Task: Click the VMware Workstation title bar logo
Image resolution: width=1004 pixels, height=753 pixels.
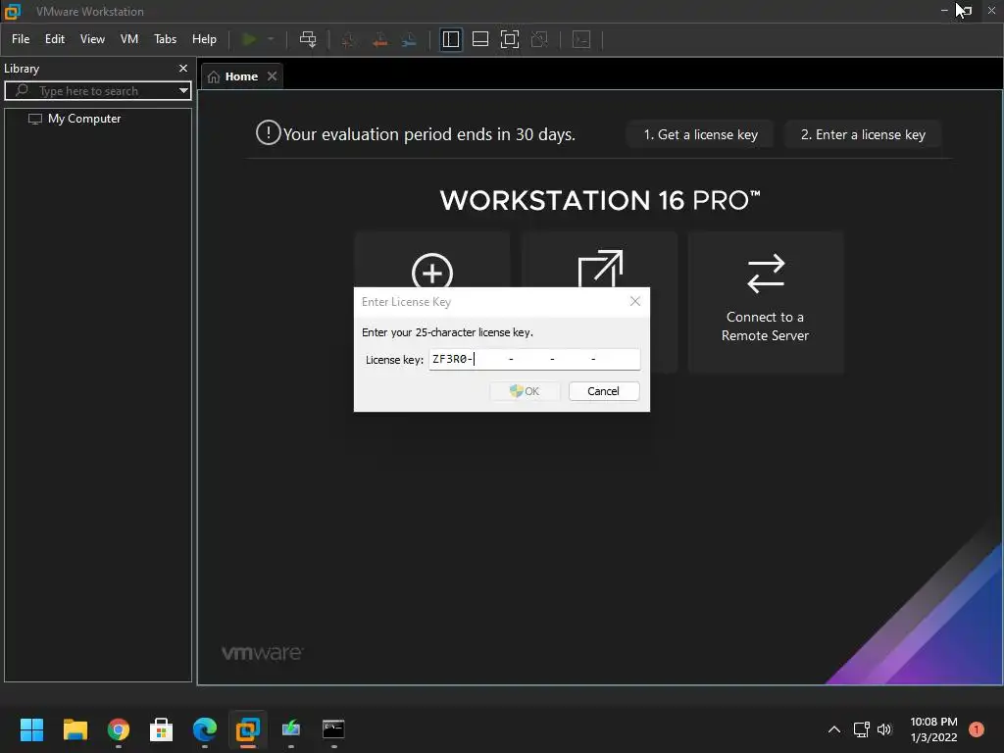Action: pos(13,11)
